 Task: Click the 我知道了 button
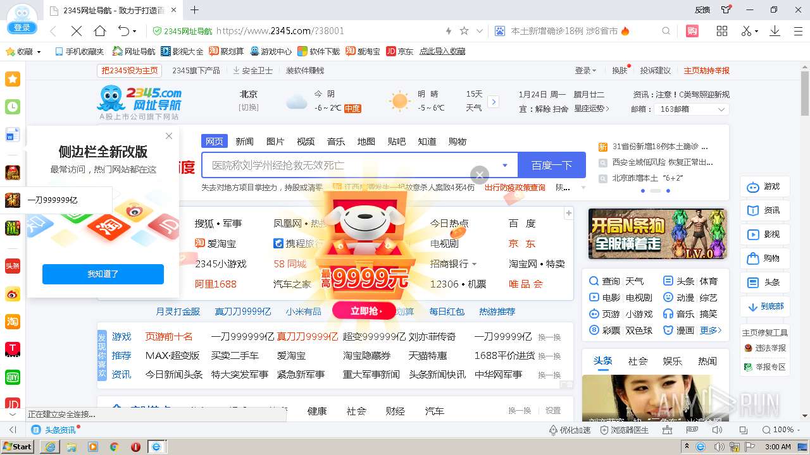pos(103,274)
